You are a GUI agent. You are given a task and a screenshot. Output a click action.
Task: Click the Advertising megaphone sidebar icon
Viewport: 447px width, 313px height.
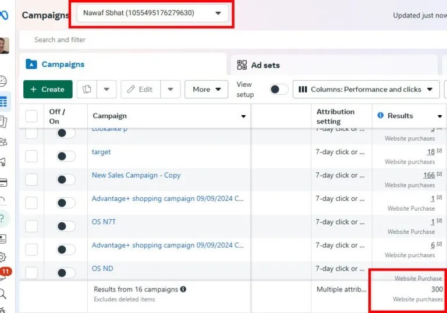(x=3, y=162)
